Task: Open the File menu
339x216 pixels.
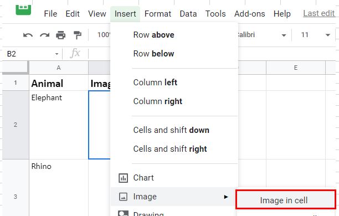Action: (50, 14)
